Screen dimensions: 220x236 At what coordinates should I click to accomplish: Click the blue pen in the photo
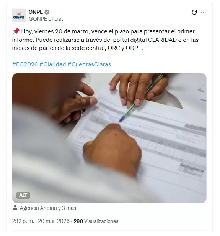[x=143, y=97]
